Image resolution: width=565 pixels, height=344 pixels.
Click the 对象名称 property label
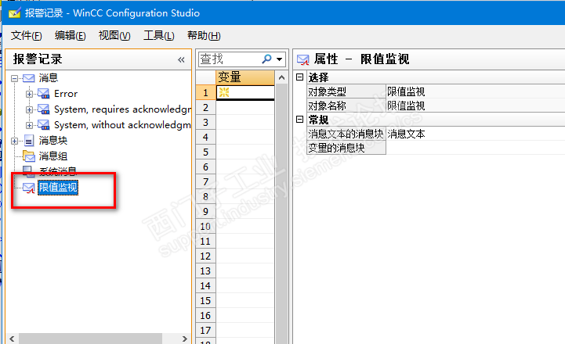(346, 106)
